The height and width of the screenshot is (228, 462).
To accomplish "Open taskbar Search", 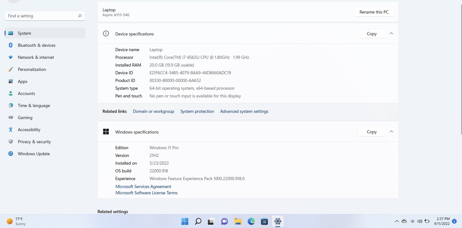I will [x=198, y=221].
